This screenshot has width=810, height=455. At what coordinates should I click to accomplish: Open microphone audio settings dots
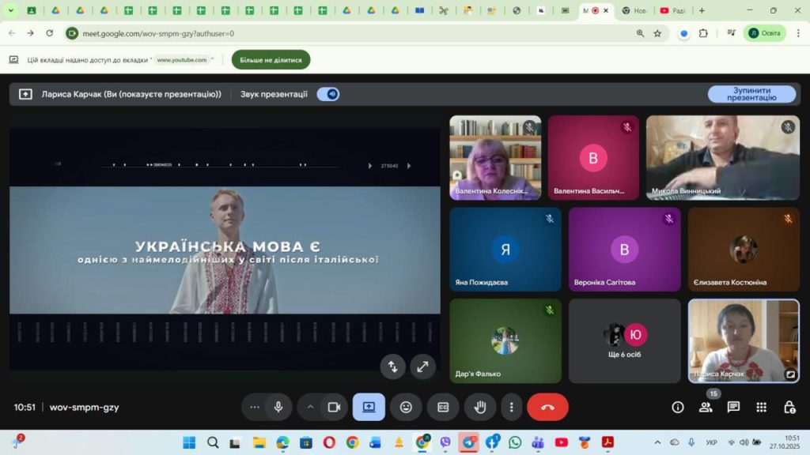coord(255,407)
